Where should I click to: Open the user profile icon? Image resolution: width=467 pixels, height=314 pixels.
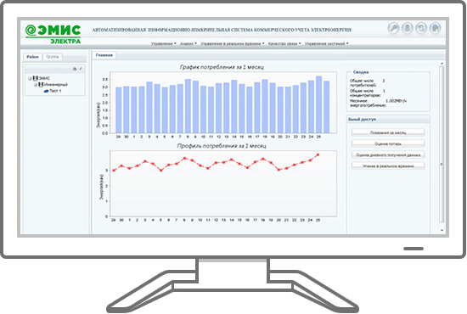click(407, 28)
